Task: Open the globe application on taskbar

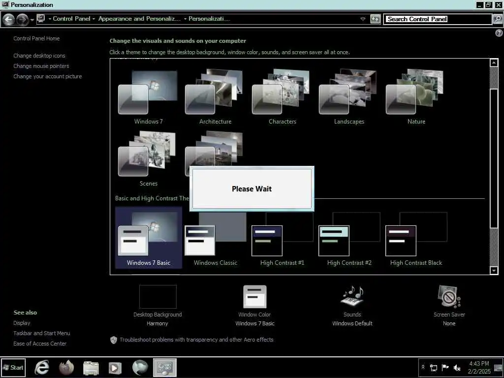Action: pos(140,367)
